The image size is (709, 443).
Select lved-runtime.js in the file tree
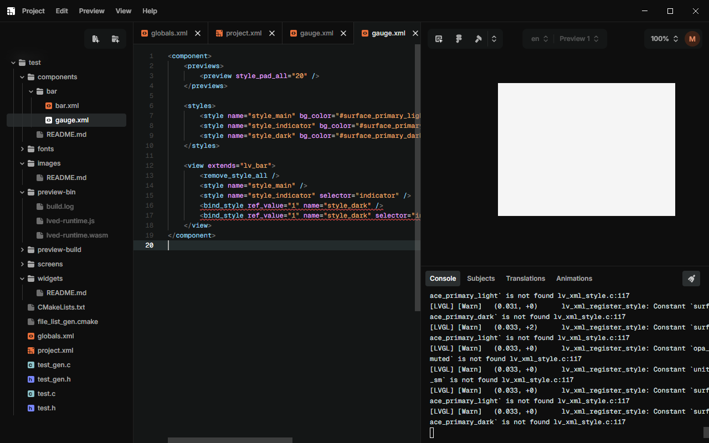click(x=66, y=221)
